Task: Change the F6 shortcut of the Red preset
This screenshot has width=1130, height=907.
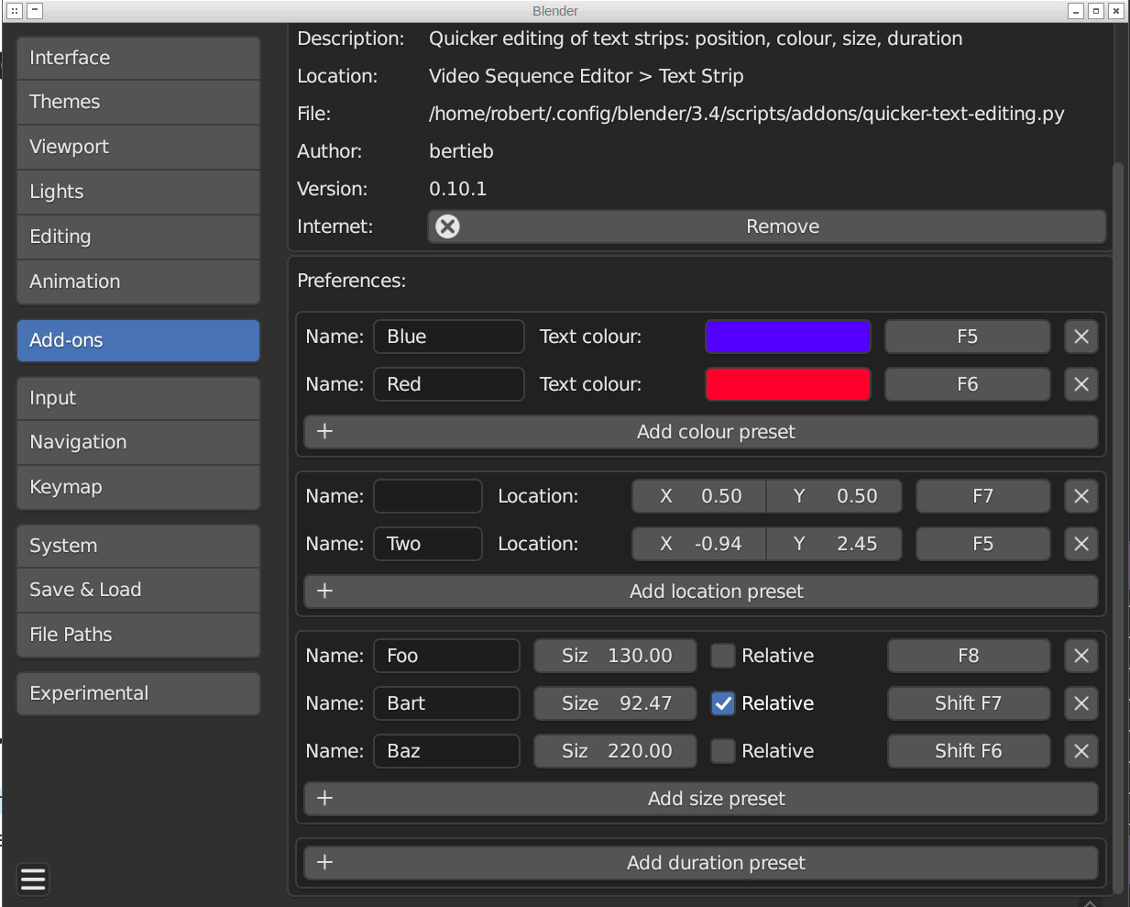Action: click(968, 384)
